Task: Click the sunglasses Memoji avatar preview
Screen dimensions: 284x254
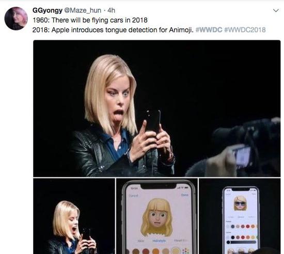Action: [x=240, y=203]
